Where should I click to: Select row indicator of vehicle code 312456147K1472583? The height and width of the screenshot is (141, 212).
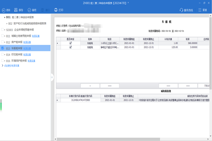(58, 100)
